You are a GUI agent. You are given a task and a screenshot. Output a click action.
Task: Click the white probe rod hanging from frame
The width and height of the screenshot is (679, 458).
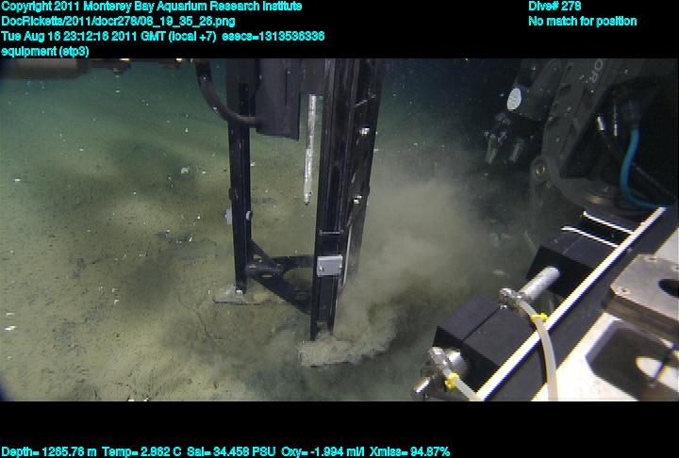click(307, 158)
